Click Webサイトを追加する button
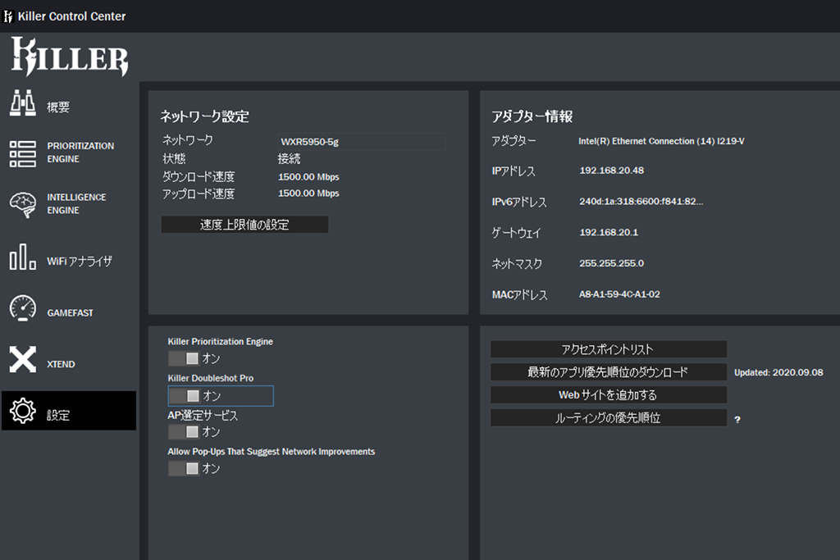Image resolution: width=840 pixels, height=560 pixels. click(x=609, y=394)
